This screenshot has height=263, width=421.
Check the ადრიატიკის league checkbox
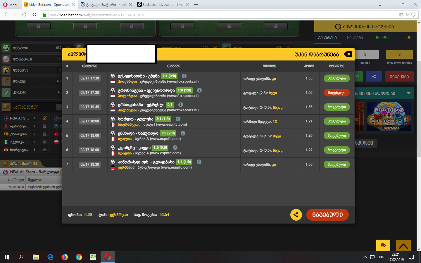(x=45, y=126)
